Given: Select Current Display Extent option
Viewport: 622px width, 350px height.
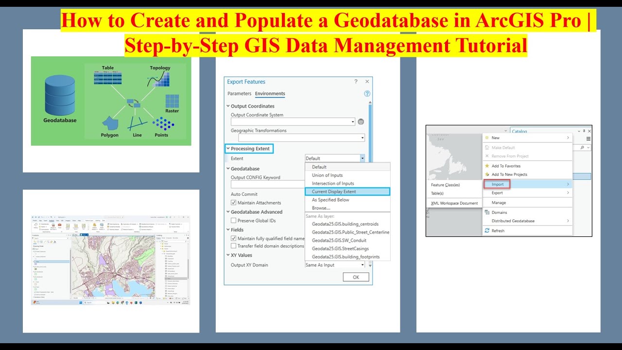Looking at the screenshot, I should (x=347, y=192).
